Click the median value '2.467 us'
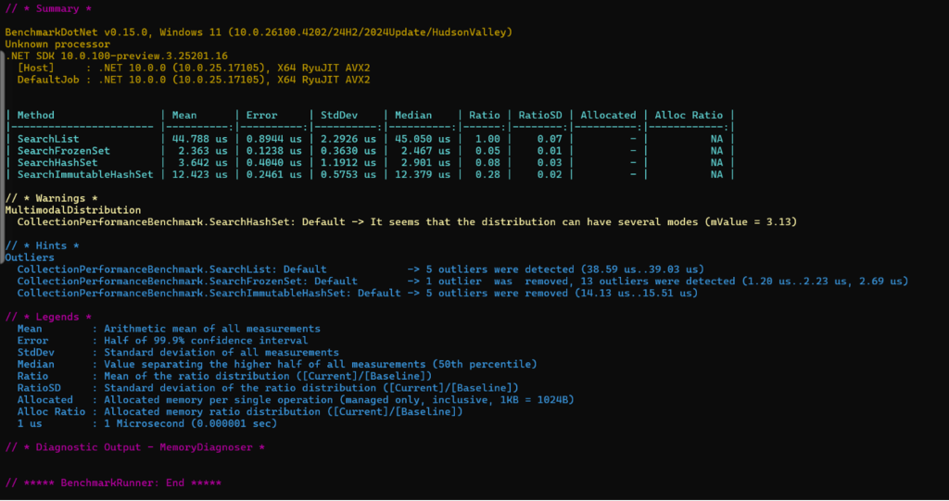The image size is (949, 501). pos(426,151)
